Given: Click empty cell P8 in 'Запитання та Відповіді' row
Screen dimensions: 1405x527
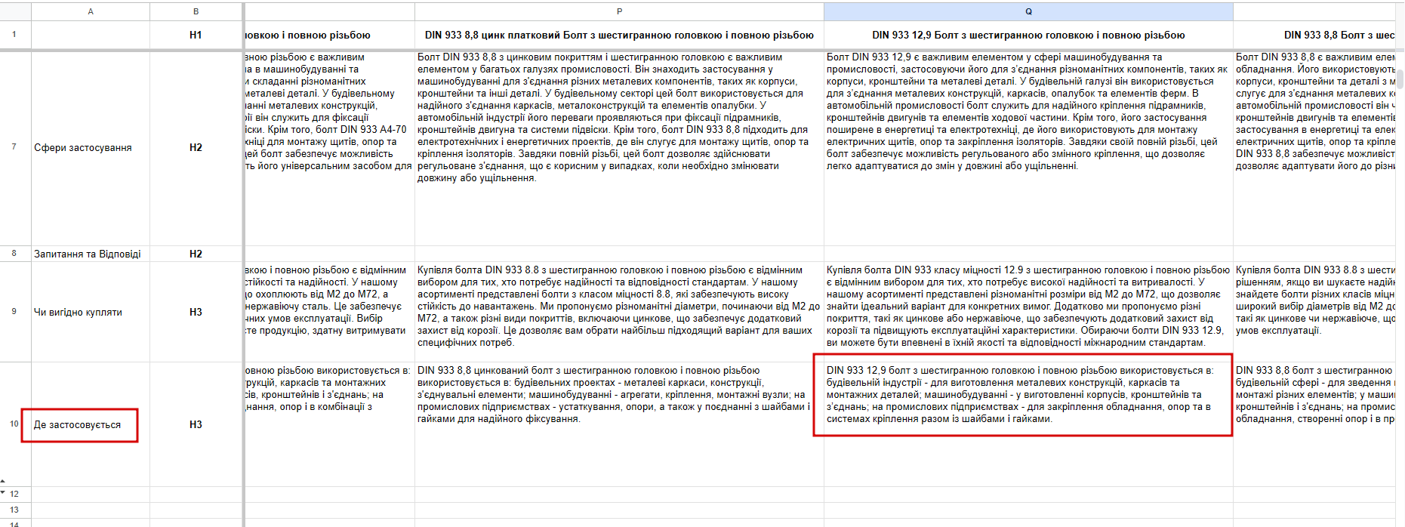Looking at the screenshot, I should pos(619,254).
